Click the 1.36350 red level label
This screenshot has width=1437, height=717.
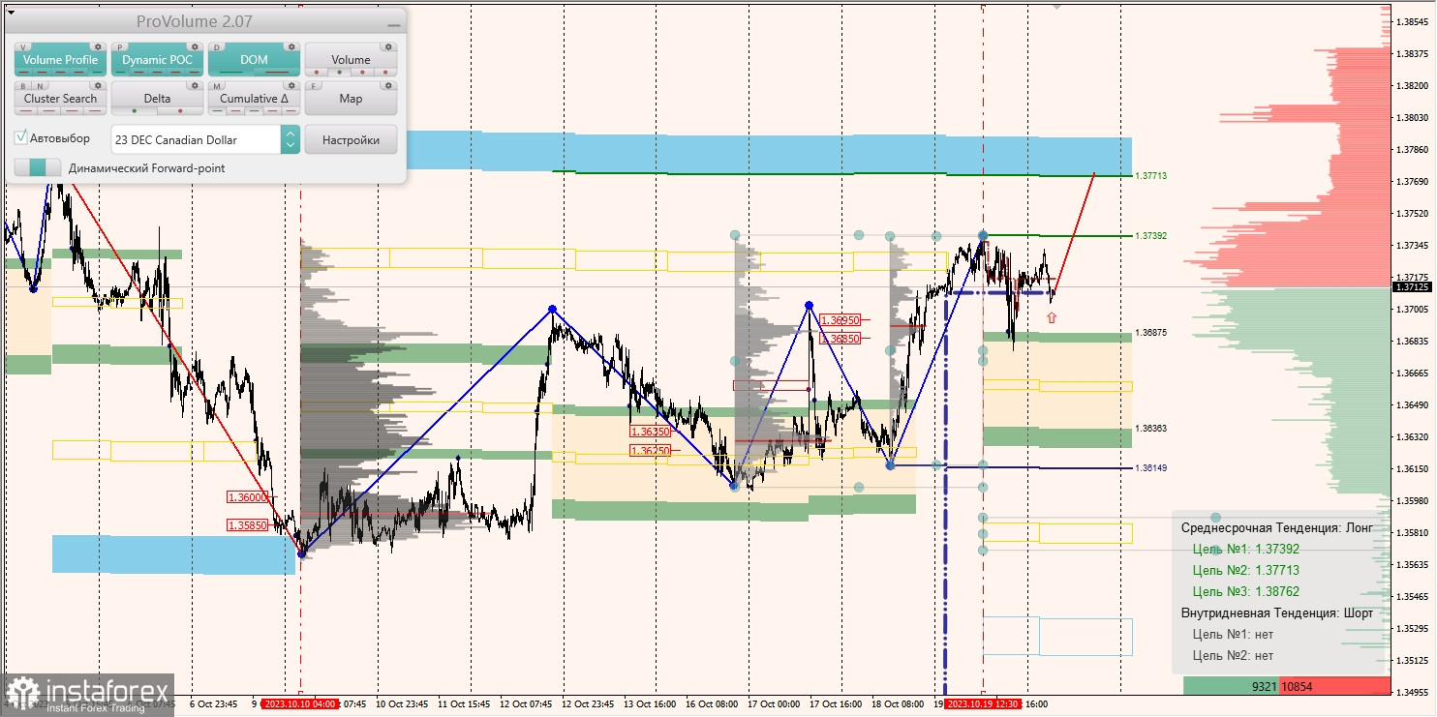pyautogui.click(x=650, y=432)
